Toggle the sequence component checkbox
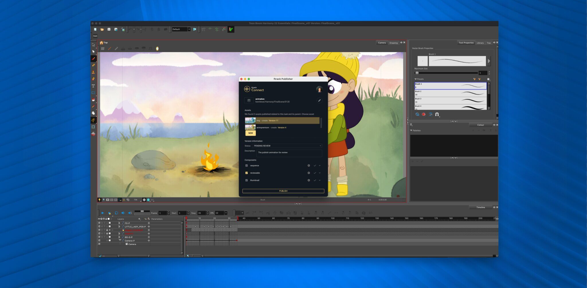Viewport: 587px width, 288px height. 246,166
